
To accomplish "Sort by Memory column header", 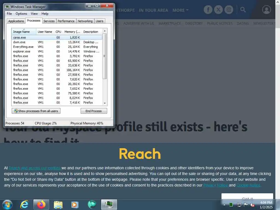I will [x=72, y=32].
